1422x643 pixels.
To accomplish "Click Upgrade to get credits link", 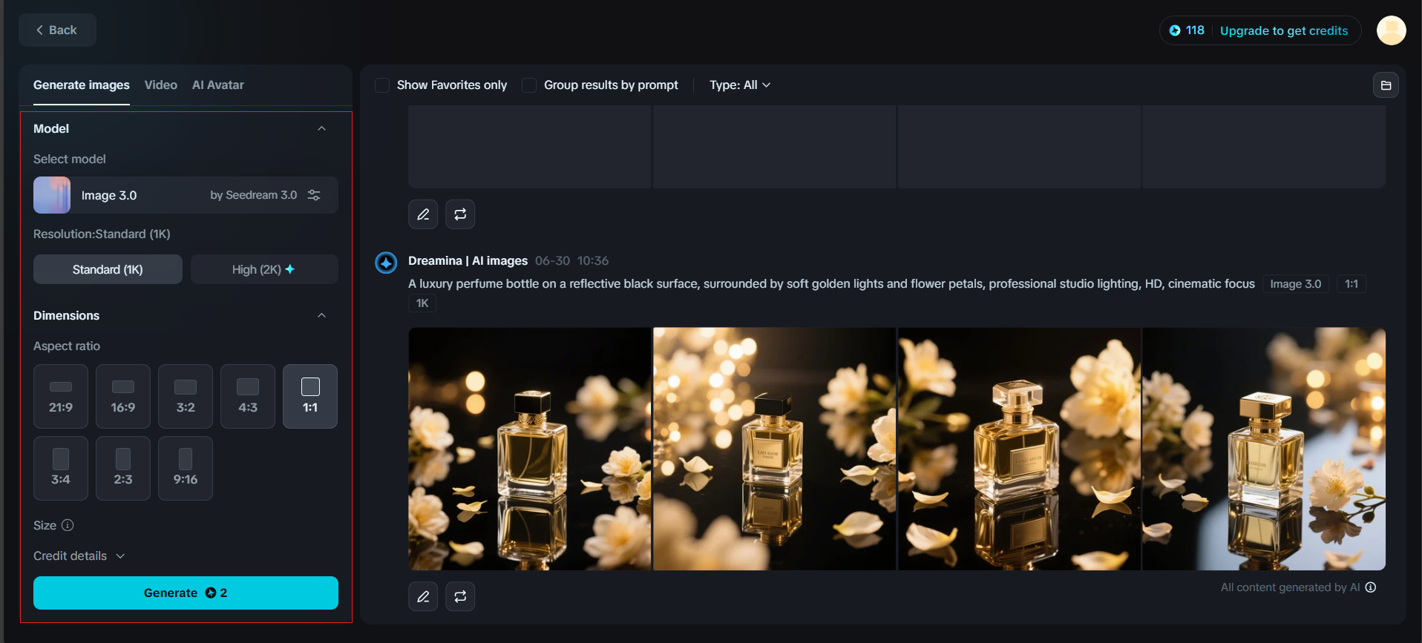I will coord(1284,30).
